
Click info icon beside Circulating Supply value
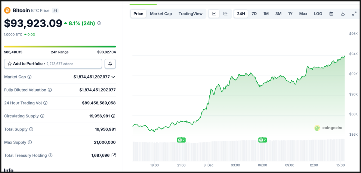click(113, 116)
